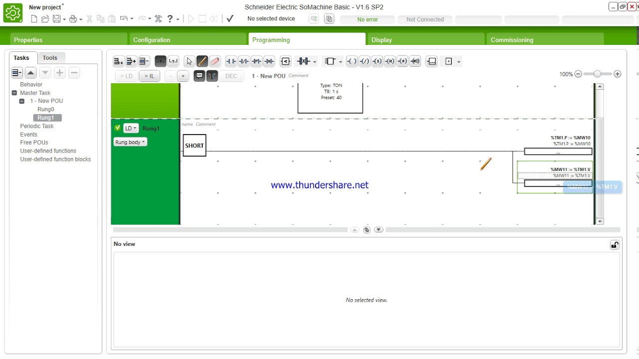Screen dimensions: 639x359
Task: Select Rung0 in the tree
Action: click(x=45, y=109)
